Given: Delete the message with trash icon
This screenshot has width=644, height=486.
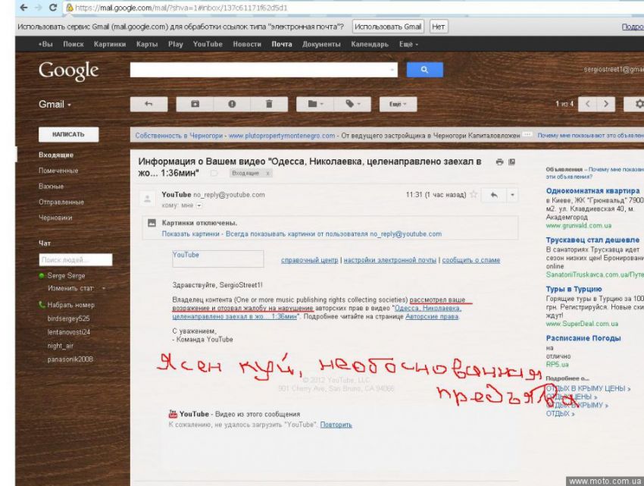Looking at the screenshot, I should (x=269, y=104).
